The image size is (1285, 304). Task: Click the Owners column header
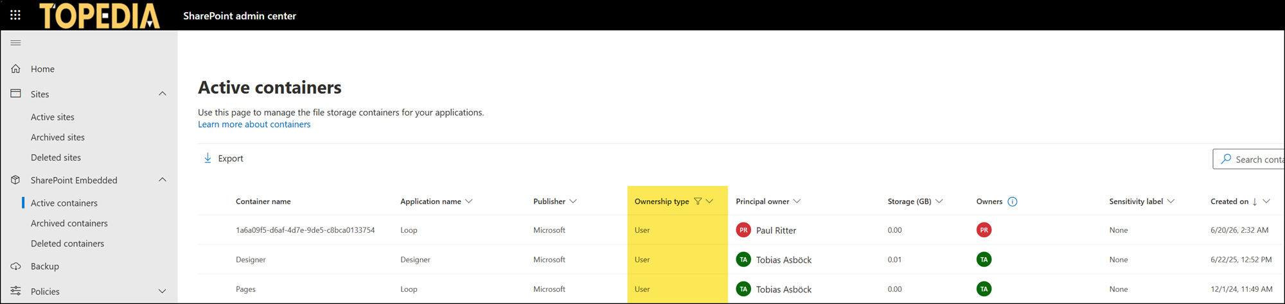click(989, 201)
